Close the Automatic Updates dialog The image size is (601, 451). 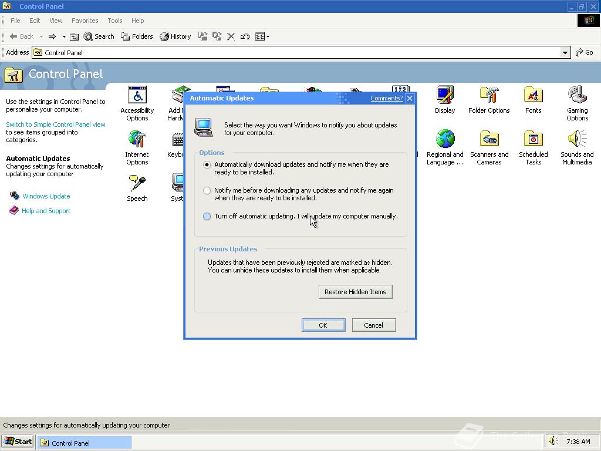click(x=410, y=98)
